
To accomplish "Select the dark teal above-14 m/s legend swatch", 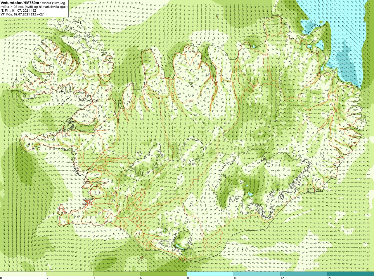I will pyautogui.click(x=351, y=274).
